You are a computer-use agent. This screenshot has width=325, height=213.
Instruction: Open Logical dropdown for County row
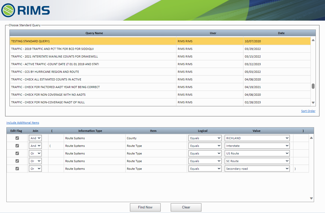(205, 138)
